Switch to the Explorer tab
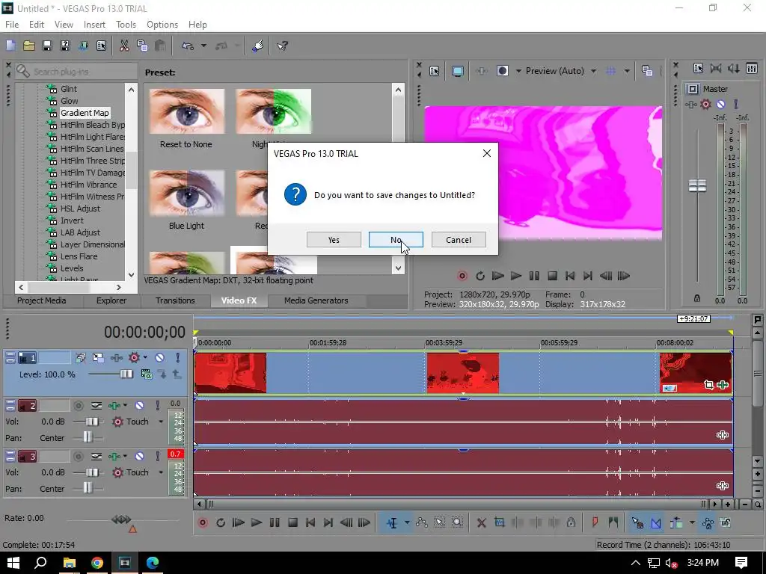Screen dimensions: 766x574 [x=111, y=300]
